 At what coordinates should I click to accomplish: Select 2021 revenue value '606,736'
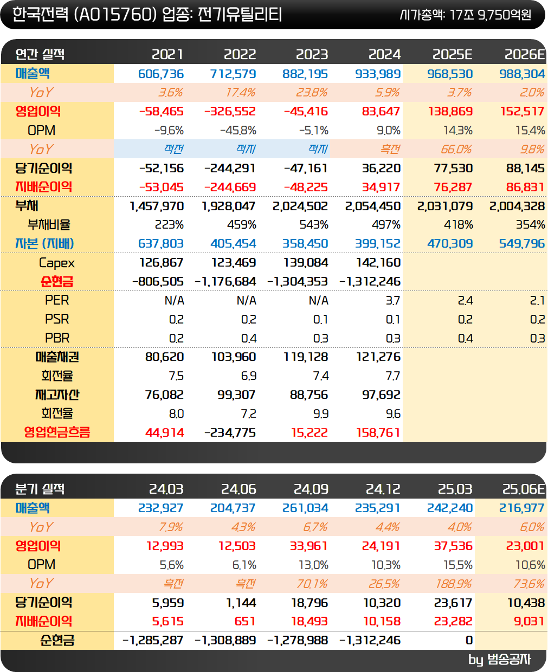(161, 74)
